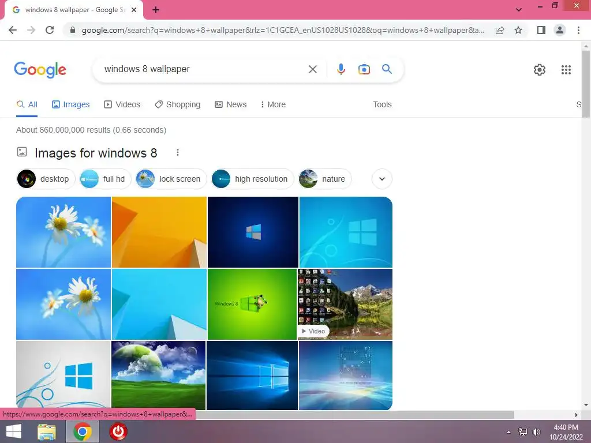Open the browser side panel
Image resolution: width=591 pixels, height=443 pixels.
click(x=541, y=30)
